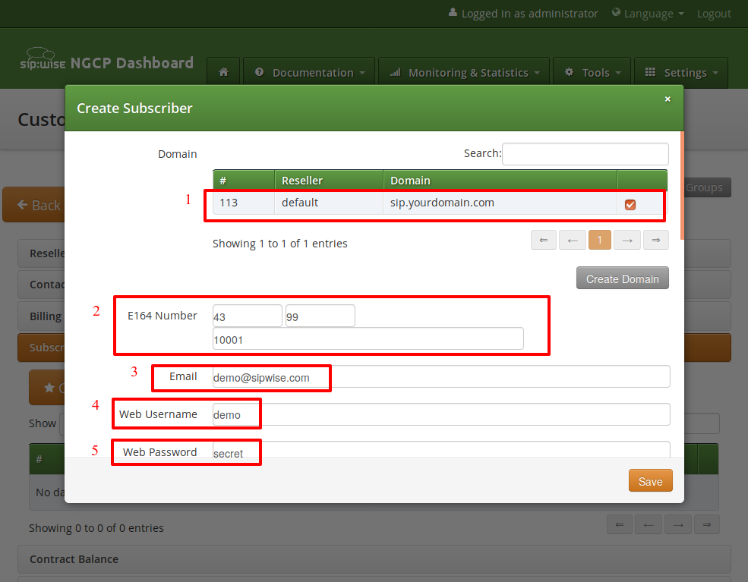This screenshot has height=582, width=748.
Task: Open the Monitoring & Statistics menu
Action: coord(464,73)
